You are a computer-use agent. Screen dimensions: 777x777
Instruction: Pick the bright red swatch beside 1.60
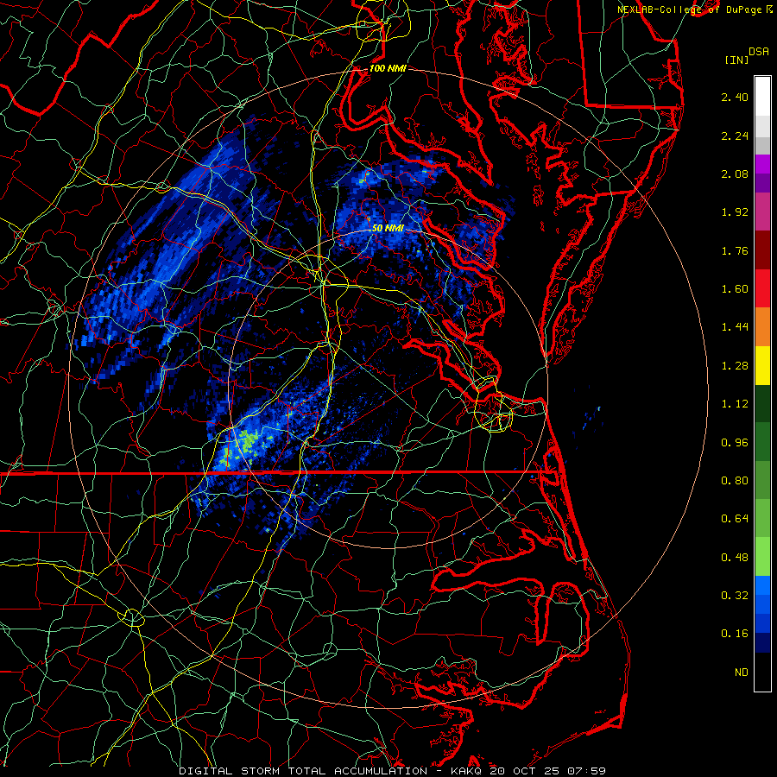click(762, 288)
